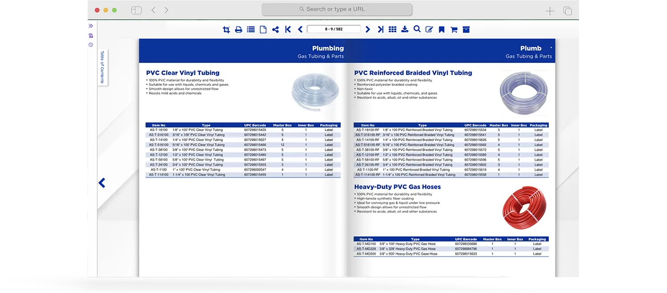The image size is (667, 293).
Task: Focus the Search or type a URL bar
Action: [x=337, y=9]
